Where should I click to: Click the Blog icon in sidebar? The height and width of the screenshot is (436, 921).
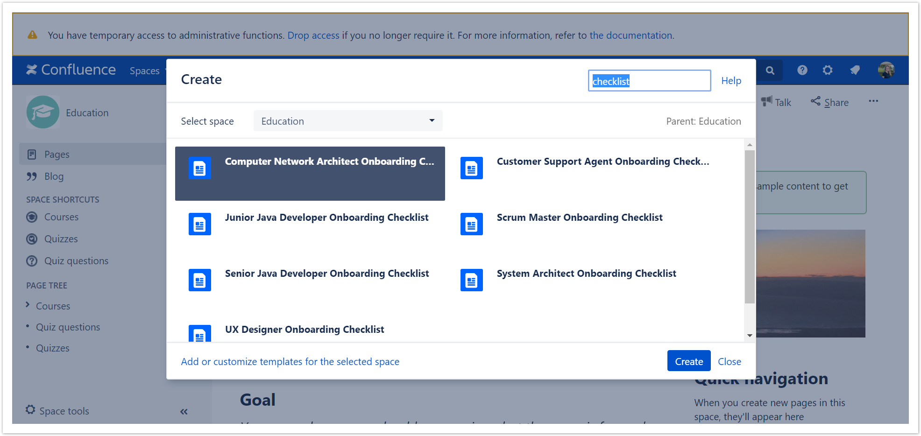pyautogui.click(x=31, y=176)
